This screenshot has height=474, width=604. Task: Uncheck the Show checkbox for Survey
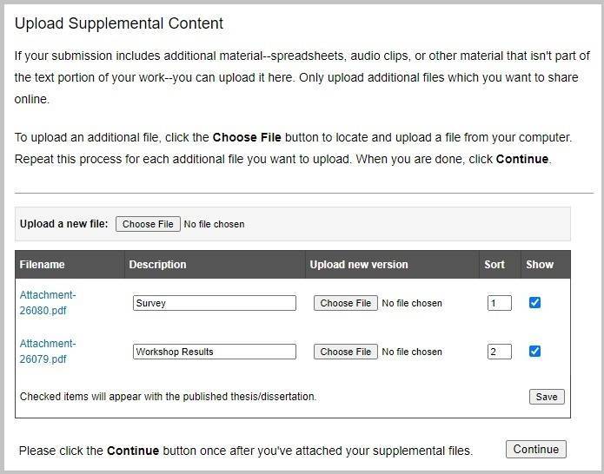535,303
